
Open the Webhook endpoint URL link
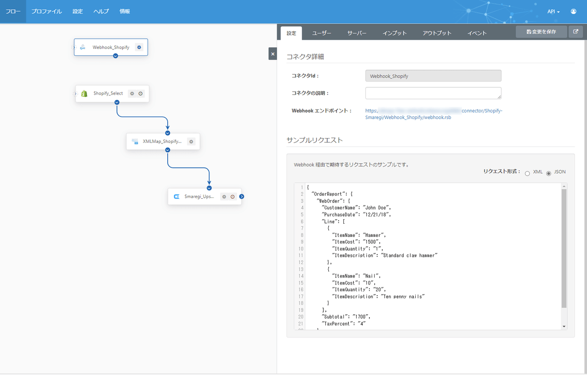[x=433, y=114]
